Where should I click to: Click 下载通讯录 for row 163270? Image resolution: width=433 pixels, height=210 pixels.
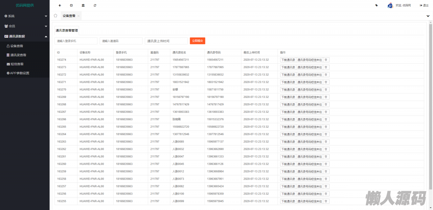(x=288, y=89)
